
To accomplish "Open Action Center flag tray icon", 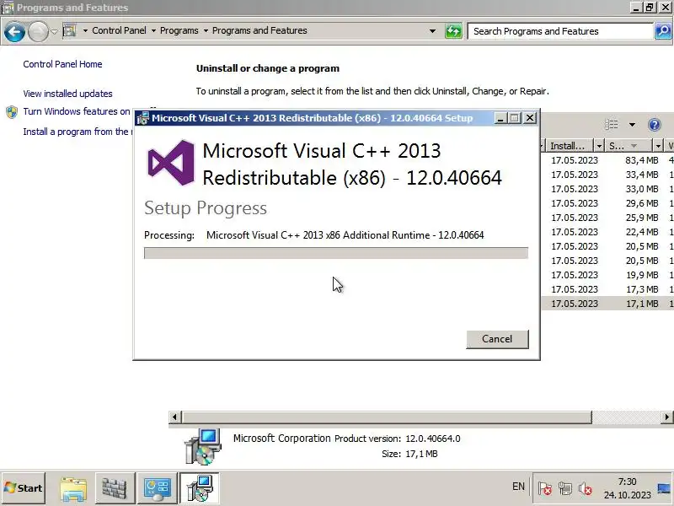I will (x=544, y=489).
